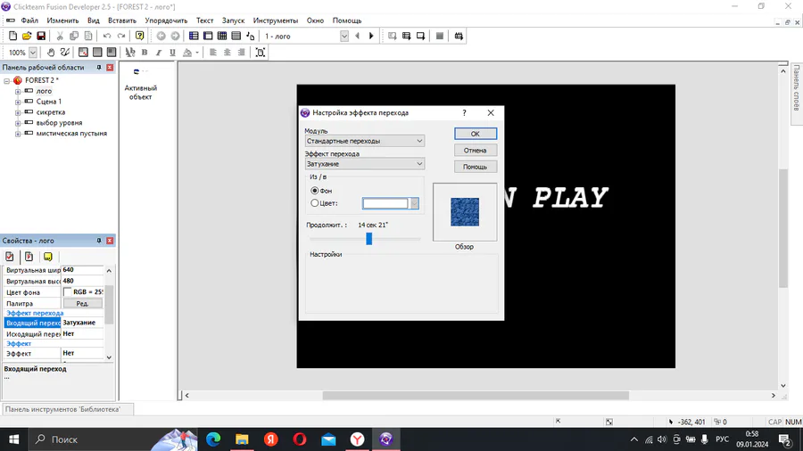This screenshot has height=451, width=803.
Task: Open the Инструменты menu
Action: point(276,20)
